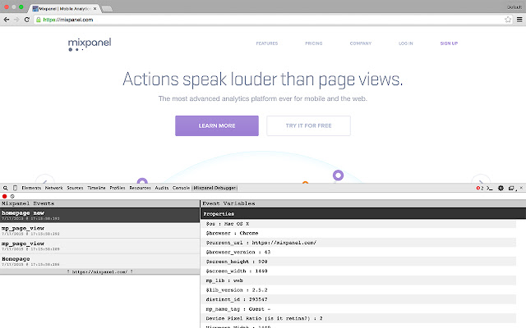Click the Mixpanel browser tab

click(62, 9)
